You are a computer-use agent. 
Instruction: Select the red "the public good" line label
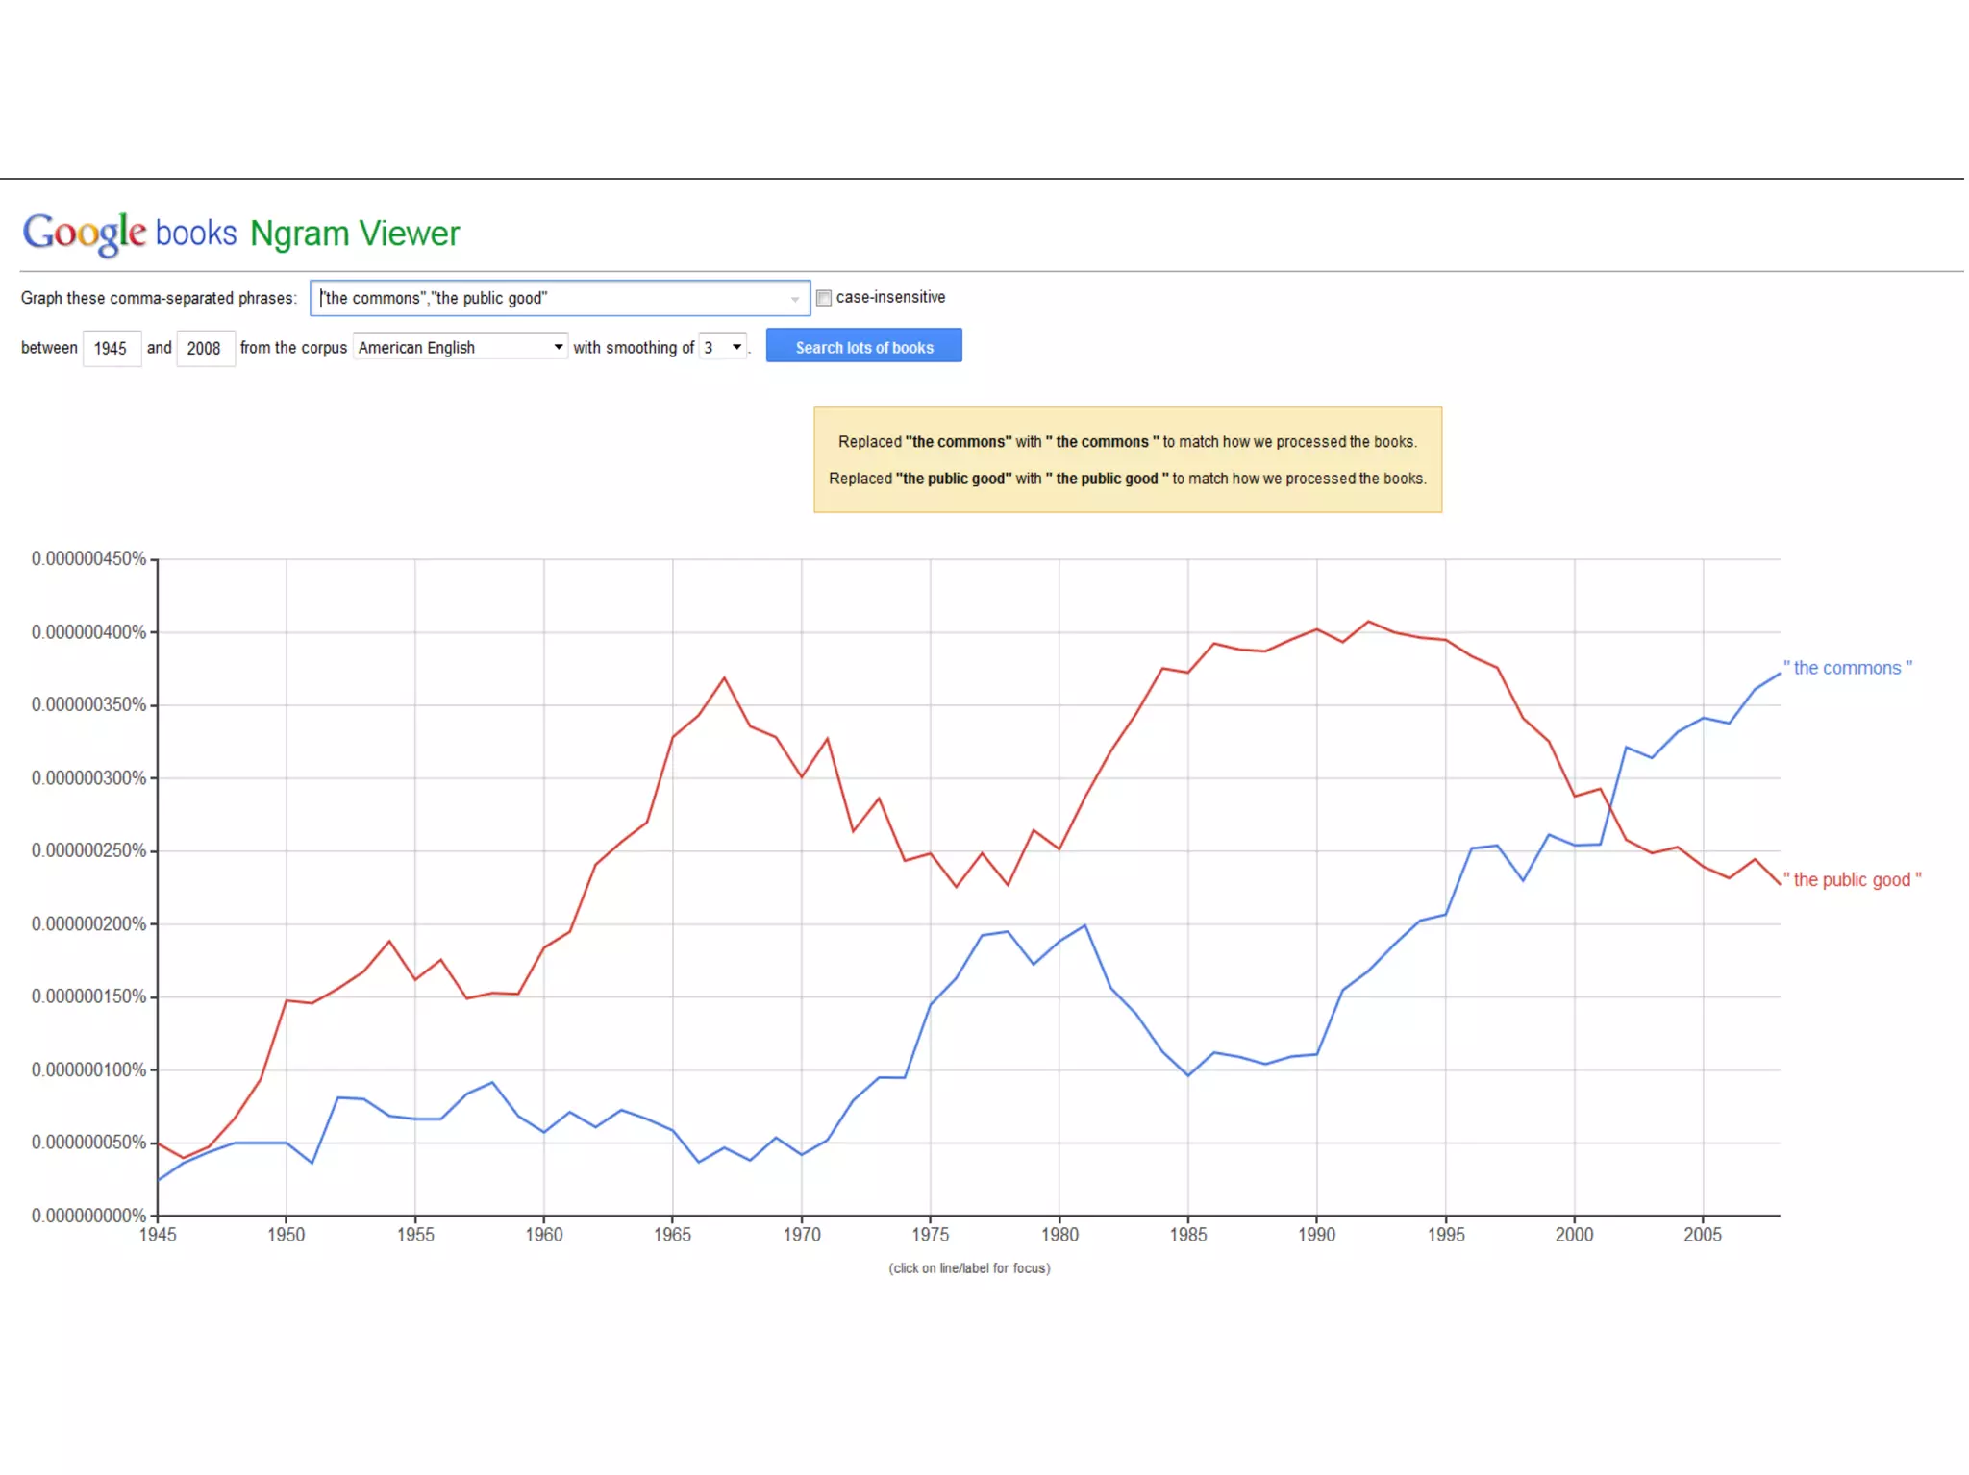click(1852, 879)
